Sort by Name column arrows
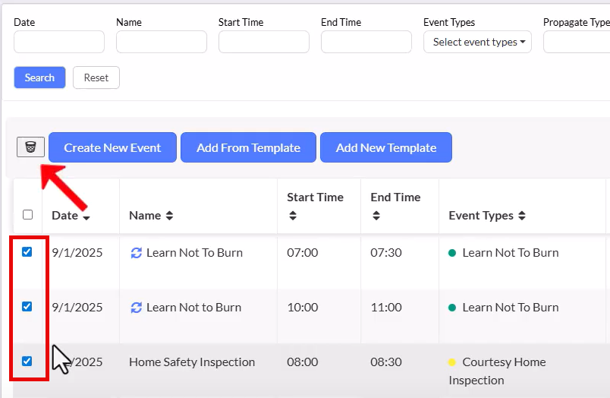 coord(169,216)
